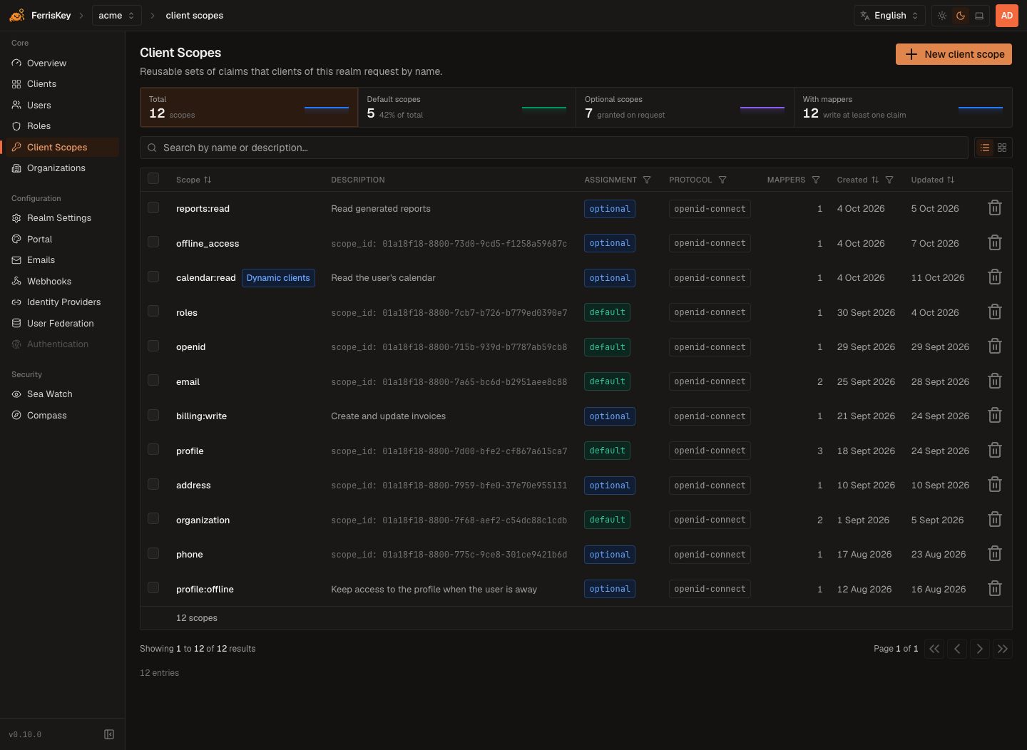
Task: Tick the checkbox for roles scope
Action: click(153, 311)
